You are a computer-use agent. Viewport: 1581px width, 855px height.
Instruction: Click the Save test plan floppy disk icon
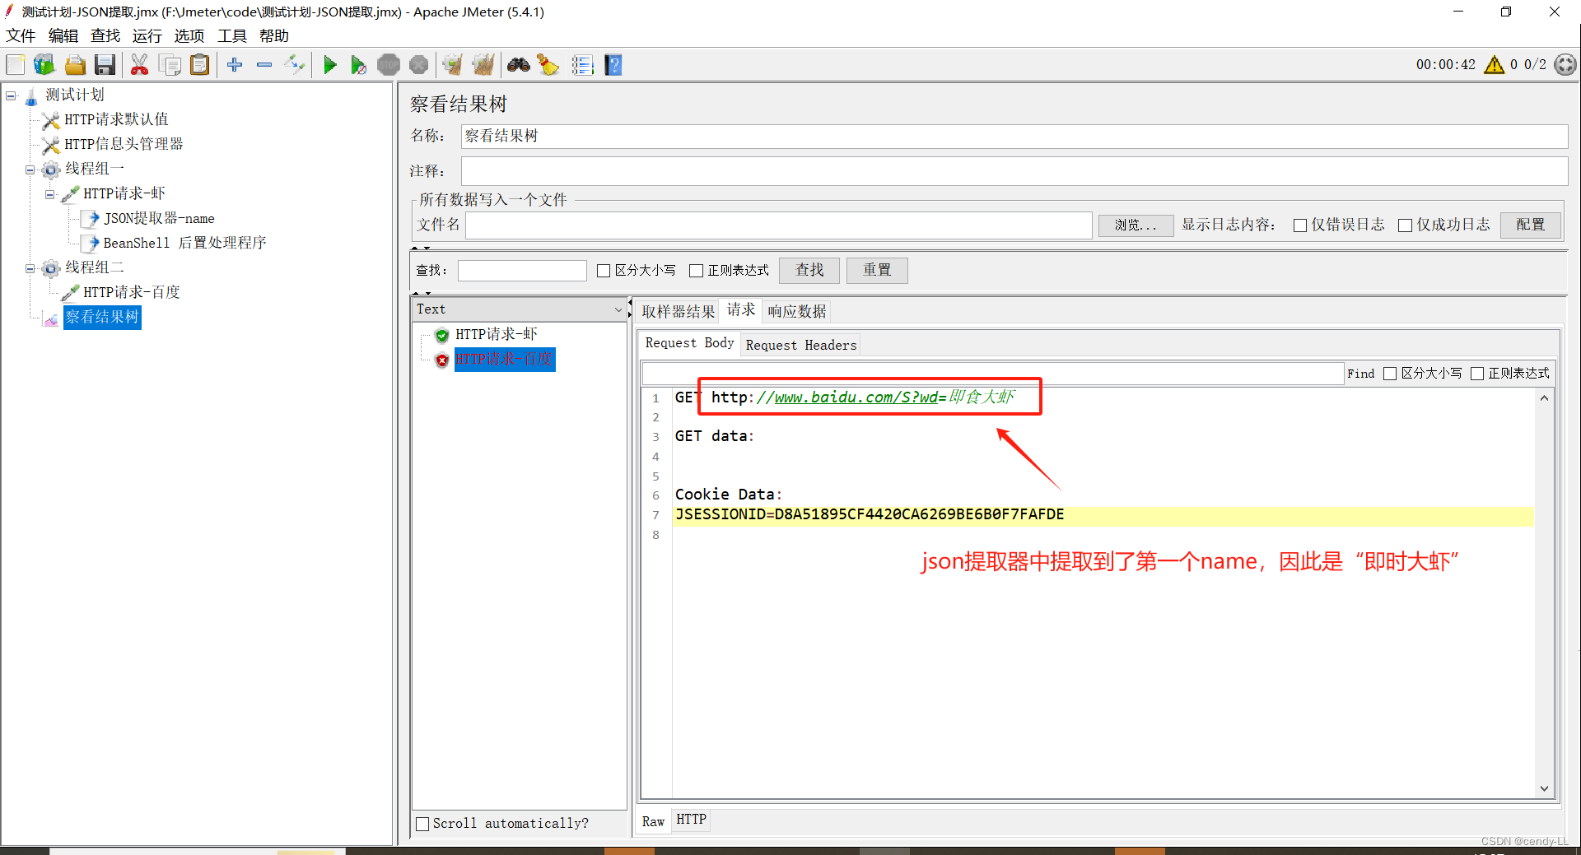[x=105, y=64]
